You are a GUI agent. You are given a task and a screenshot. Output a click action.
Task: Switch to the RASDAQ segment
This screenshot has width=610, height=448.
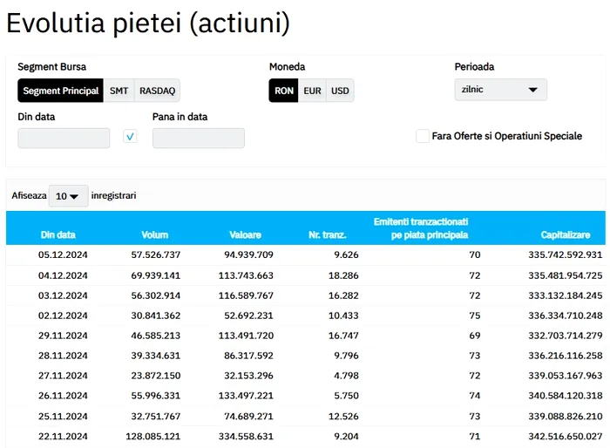tap(157, 91)
